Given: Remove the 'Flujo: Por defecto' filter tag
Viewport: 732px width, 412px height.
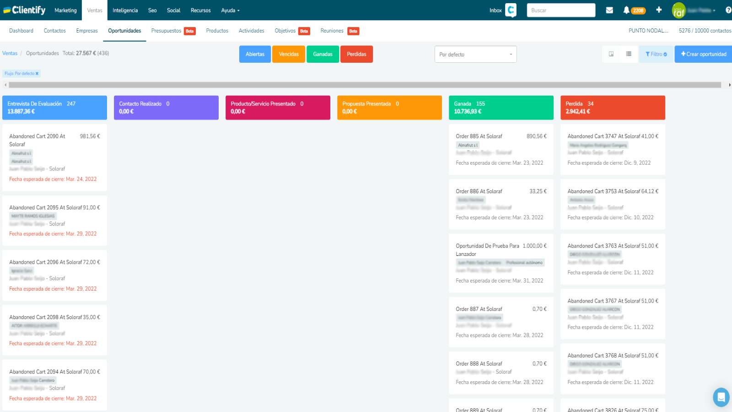Looking at the screenshot, I should coord(37,73).
